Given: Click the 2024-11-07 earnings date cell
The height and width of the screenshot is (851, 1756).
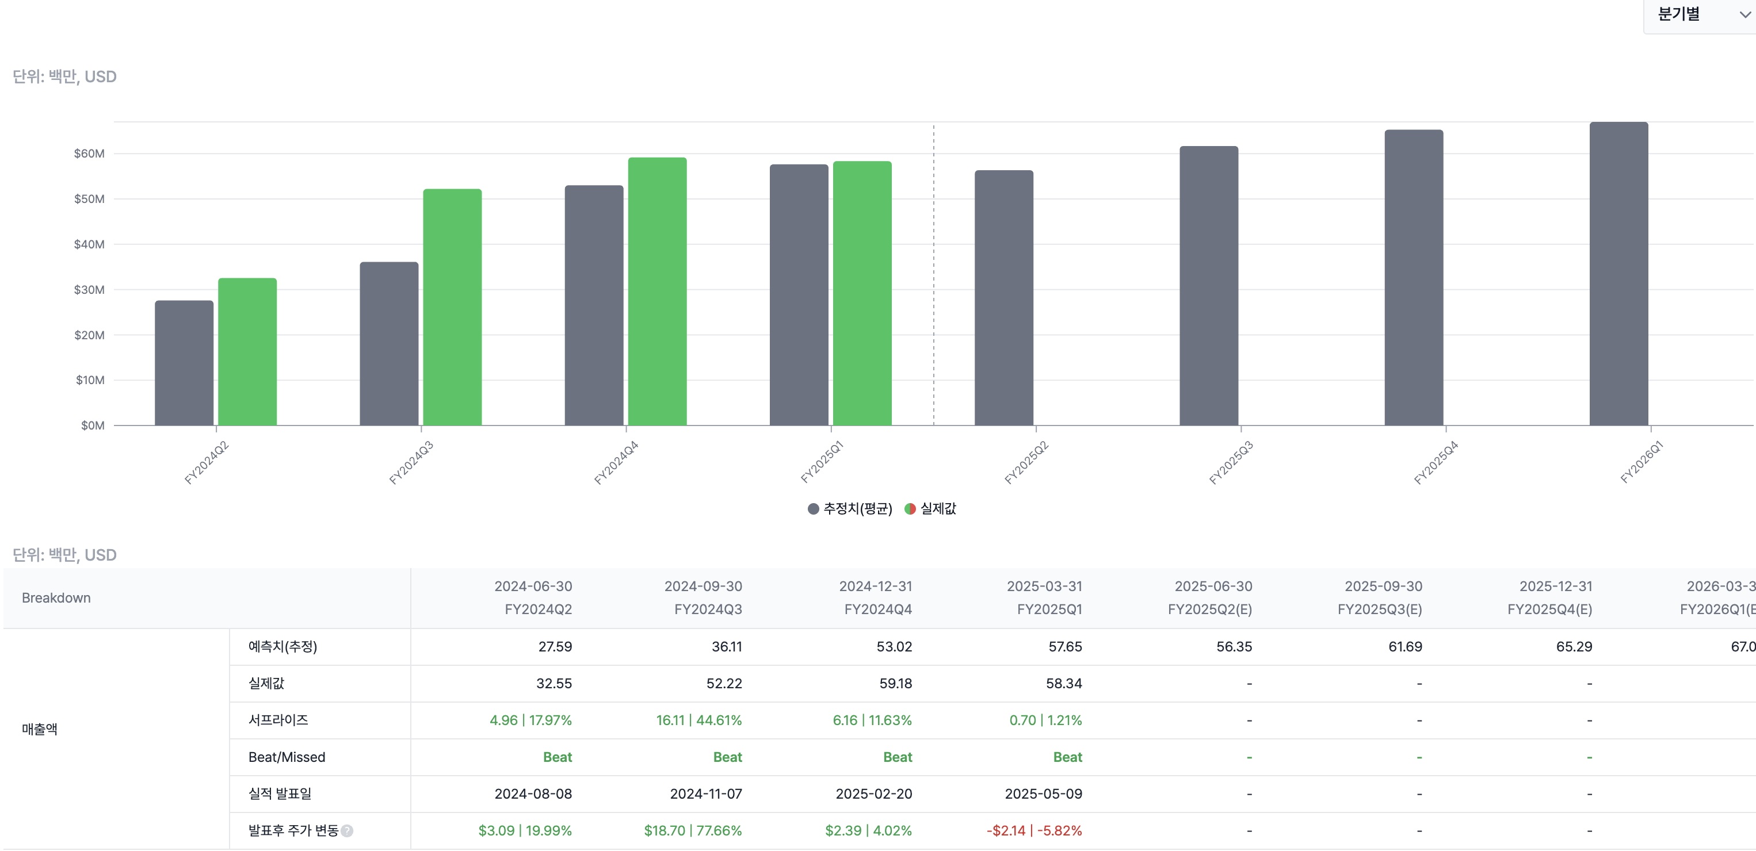Looking at the screenshot, I should click(x=705, y=793).
